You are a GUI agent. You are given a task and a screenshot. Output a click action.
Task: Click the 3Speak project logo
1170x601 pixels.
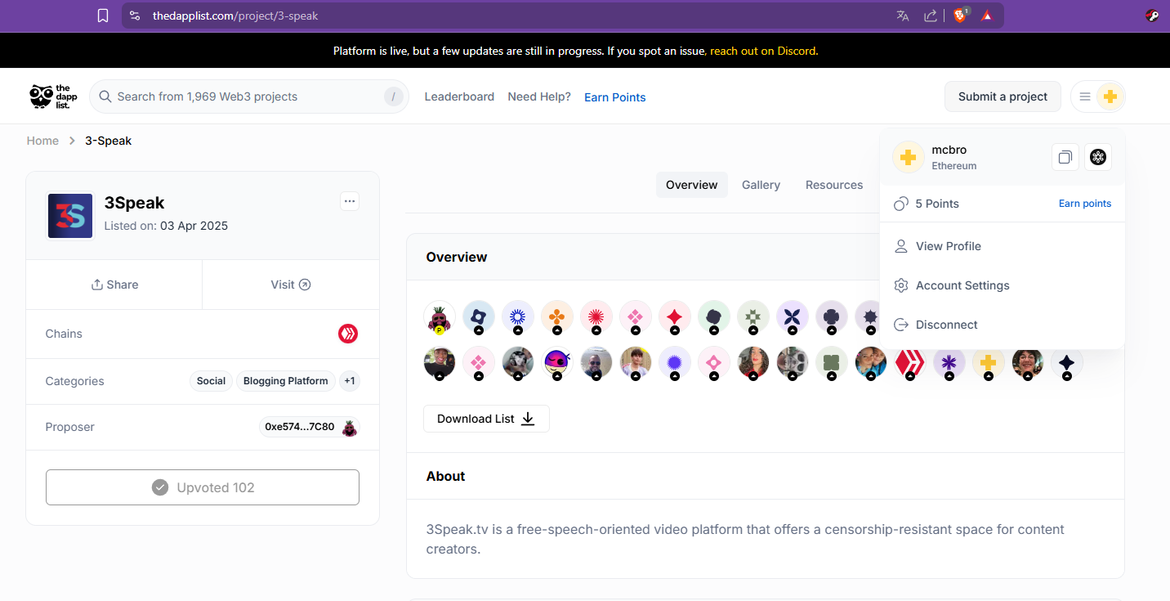(70, 216)
